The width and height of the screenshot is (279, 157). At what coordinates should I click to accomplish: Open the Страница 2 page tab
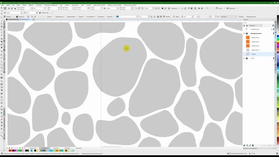tap(44, 148)
